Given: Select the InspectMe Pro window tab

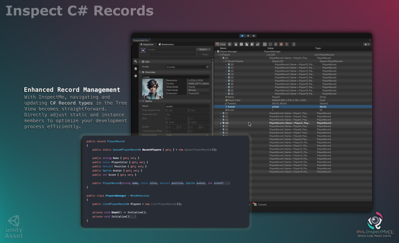Looking at the screenshot, I should coord(141,40).
